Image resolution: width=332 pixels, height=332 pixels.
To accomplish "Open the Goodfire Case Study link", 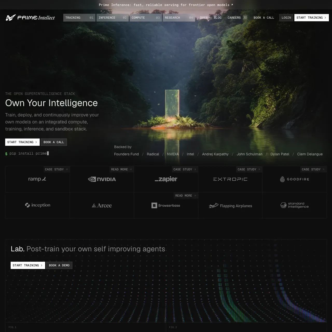I will pyautogui.click(x=314, y=169).
